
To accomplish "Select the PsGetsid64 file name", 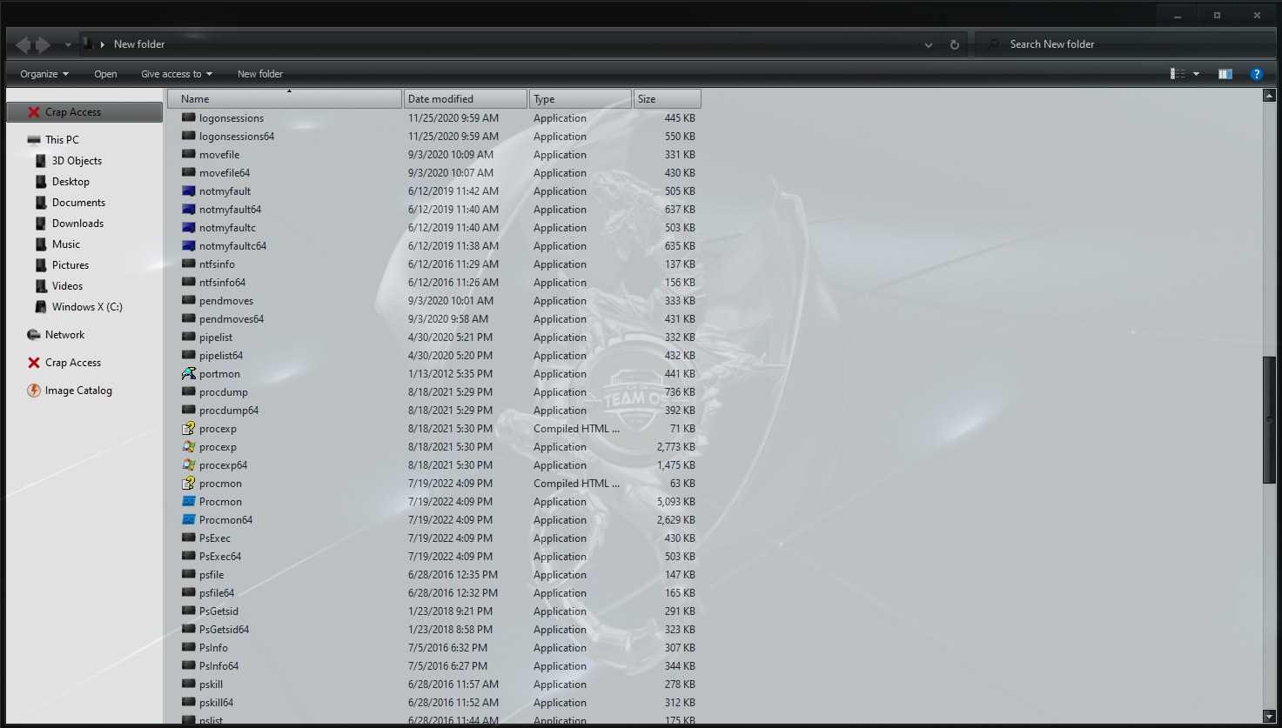I will 225,630.
